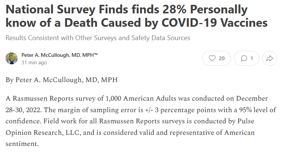282x156 pixels.
Task: Open comments via the speech bubble icon
Action: coord(244,58)
